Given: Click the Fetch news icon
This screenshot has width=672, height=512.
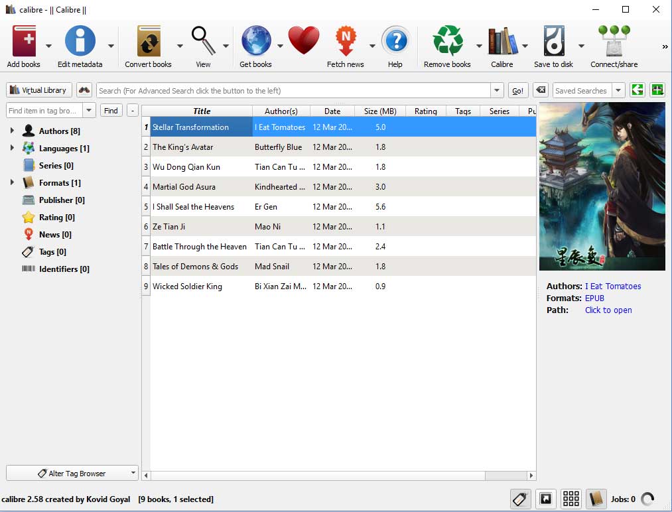Looking at the screenshot, I should 346,41.
